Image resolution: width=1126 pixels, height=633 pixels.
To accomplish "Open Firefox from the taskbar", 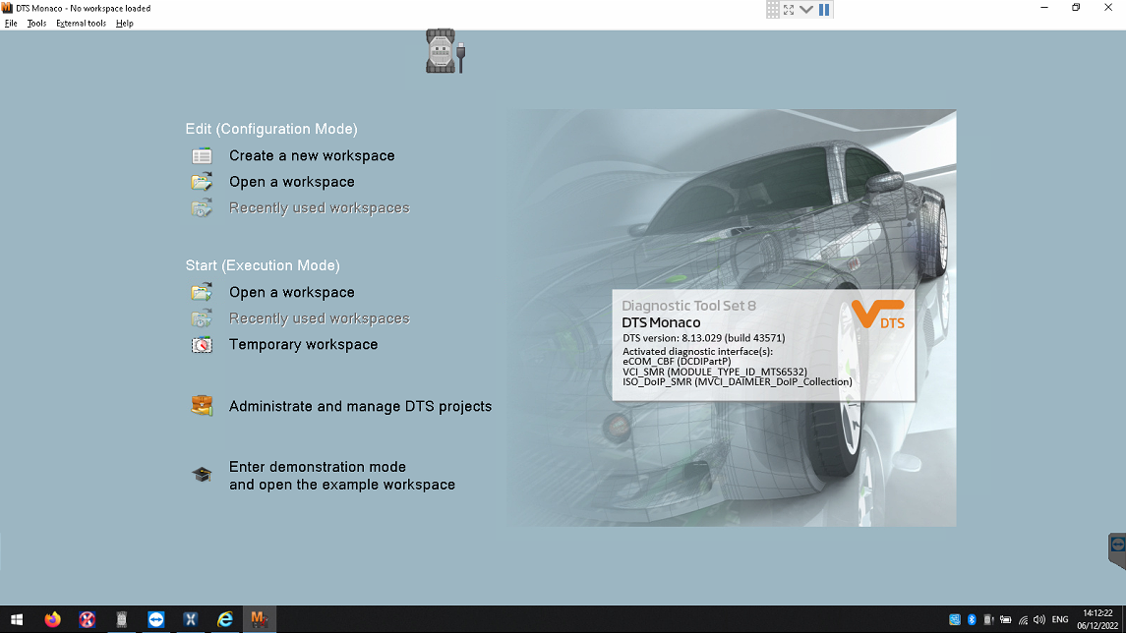I will [53, 619].
